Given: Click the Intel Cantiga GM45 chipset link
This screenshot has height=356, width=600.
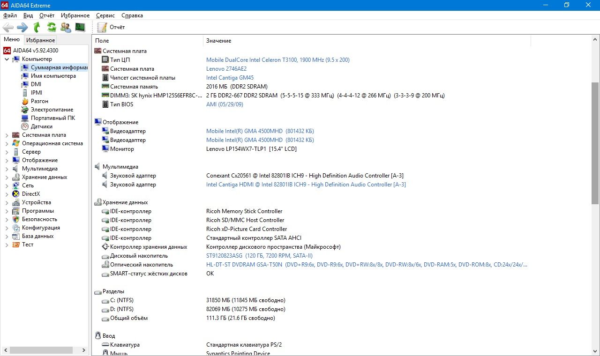Looking at the screenshot, I should pos(230,78).
